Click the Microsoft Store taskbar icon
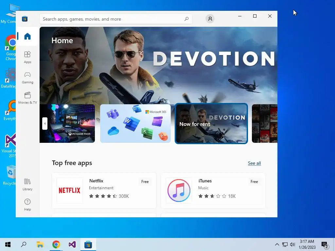This screenshot has width=335, height=251. click(x=88, y=244)
